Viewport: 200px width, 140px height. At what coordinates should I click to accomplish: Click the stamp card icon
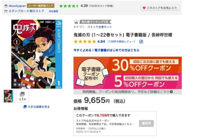pyautogui.click(x=6, y=11)
